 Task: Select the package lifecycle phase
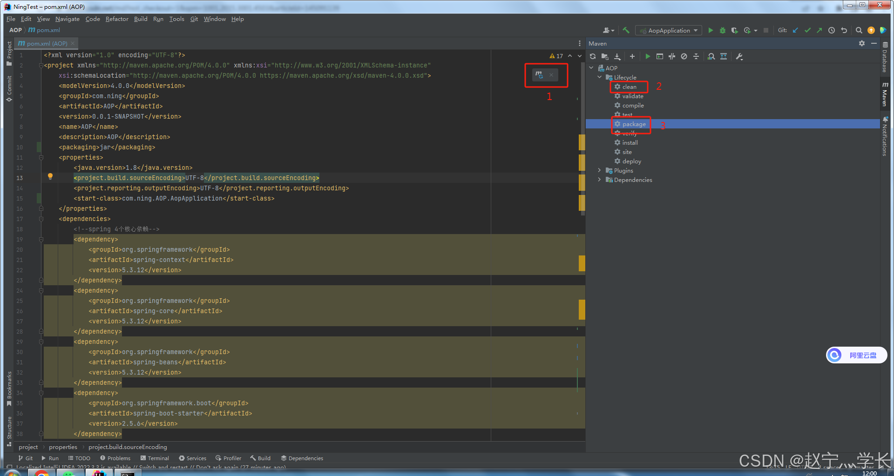click(x=634, y=124)
